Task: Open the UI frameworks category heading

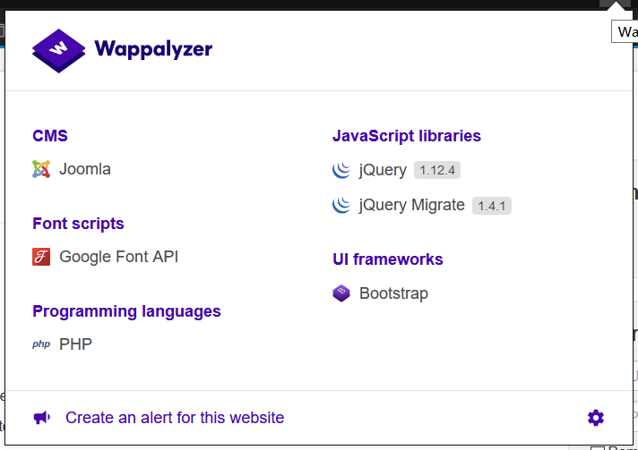Action: point(388,259)
